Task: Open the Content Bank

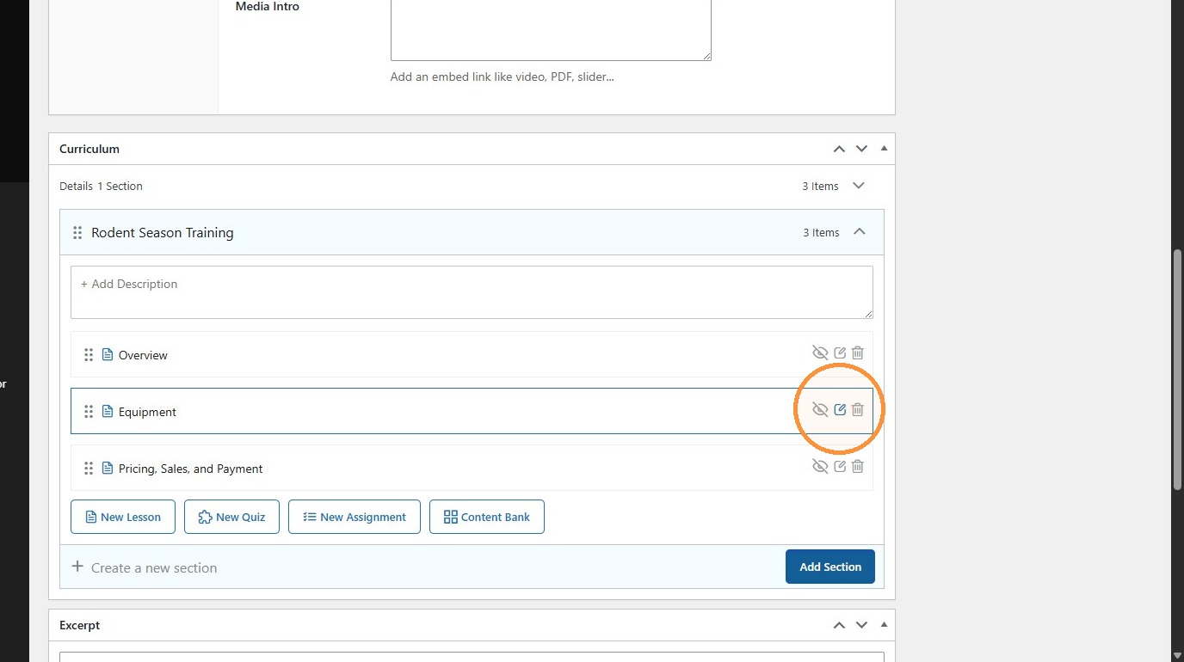Action: click(x=487, y=517)
